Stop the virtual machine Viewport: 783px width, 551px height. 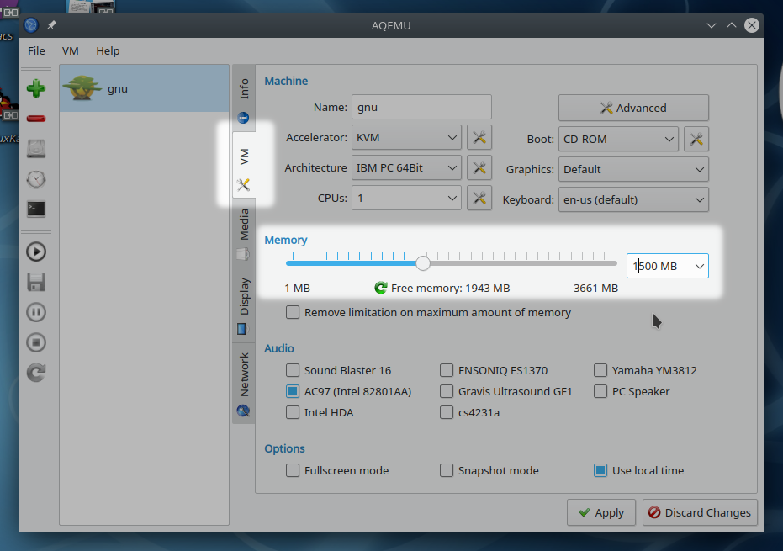pos(36,342)
